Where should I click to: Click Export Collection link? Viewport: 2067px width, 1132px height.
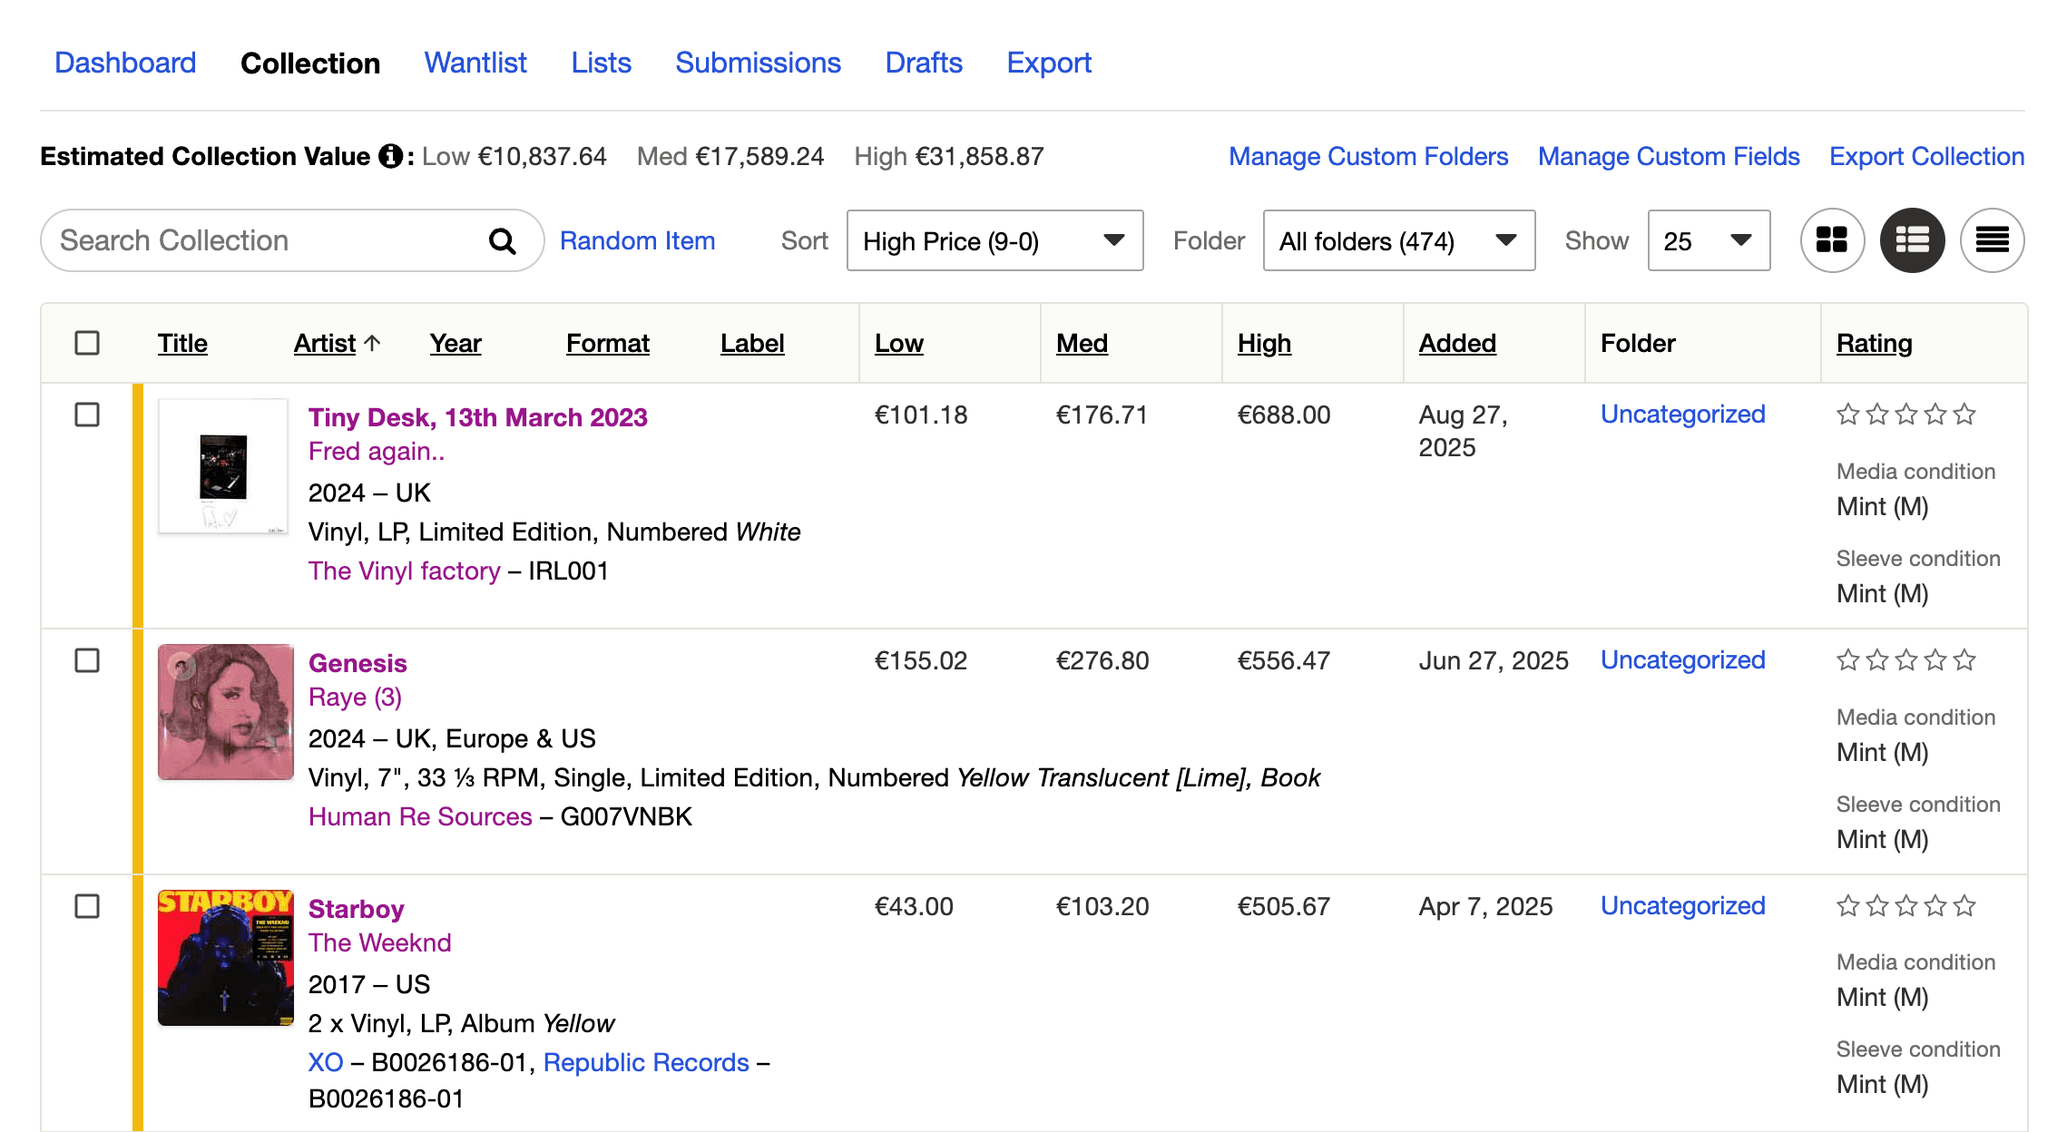(1926, 156)
